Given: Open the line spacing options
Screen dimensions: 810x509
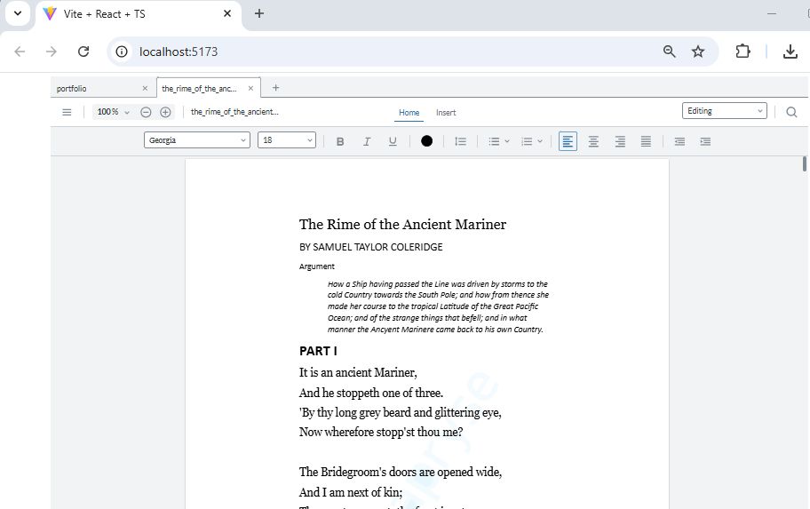Looking at the screenshot, I should (460, 141).
